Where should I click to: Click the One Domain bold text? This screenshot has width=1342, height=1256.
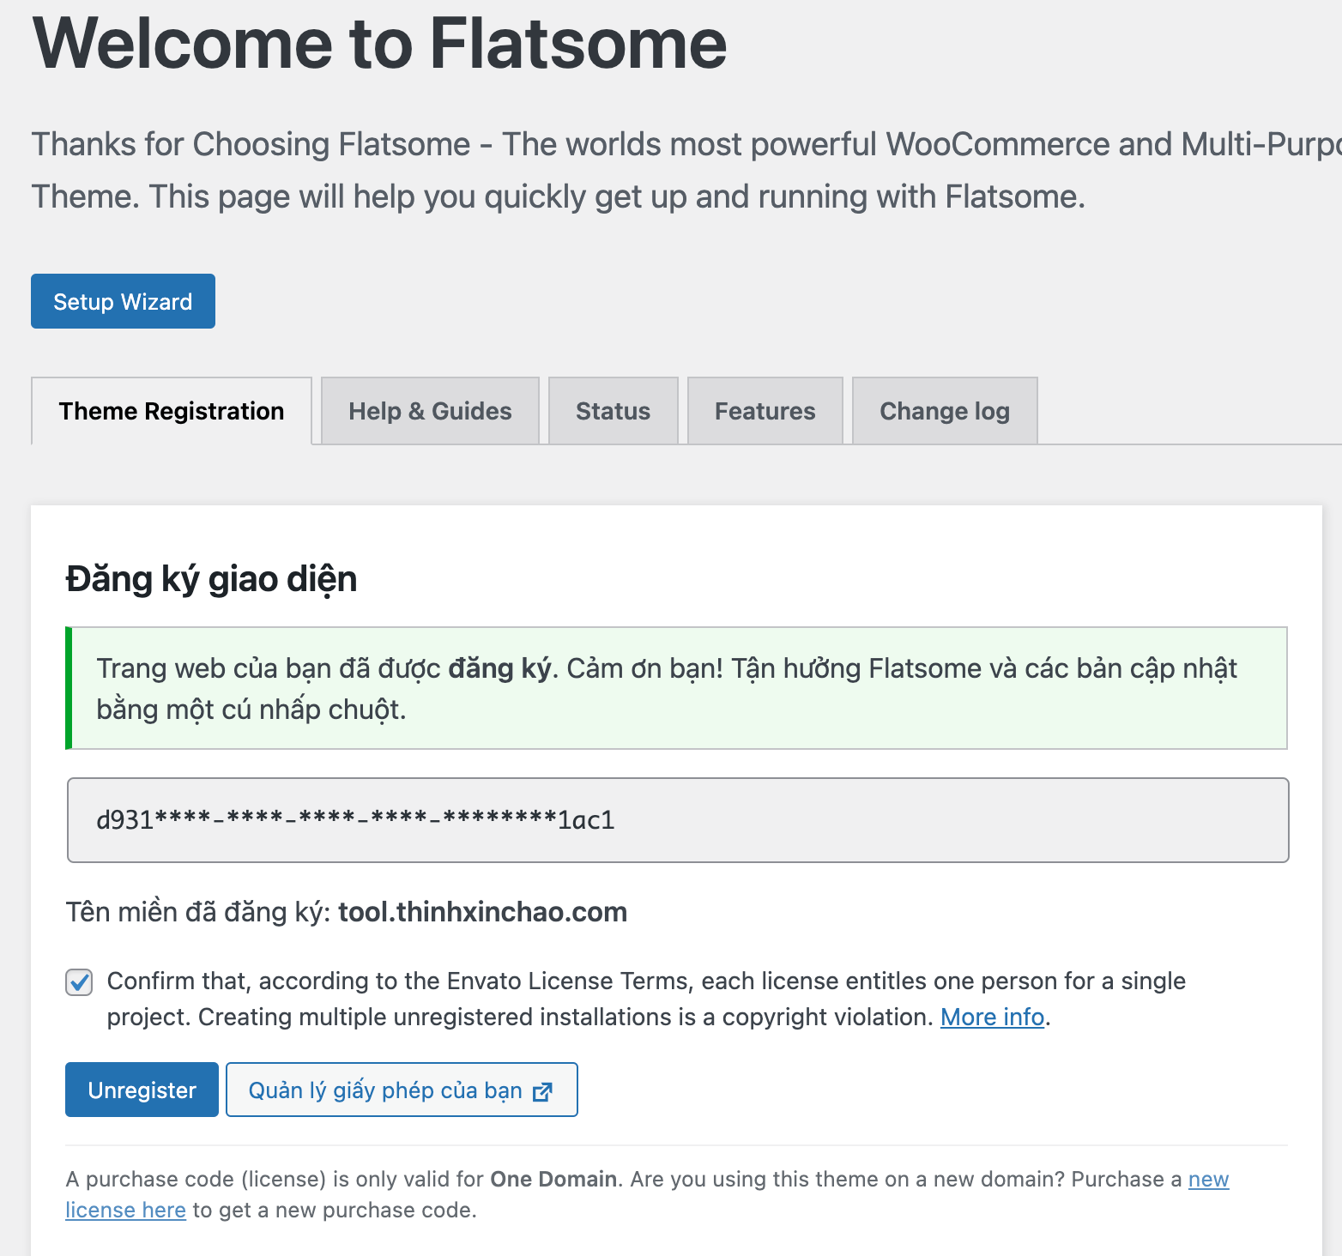click(x=553, y=1179)
